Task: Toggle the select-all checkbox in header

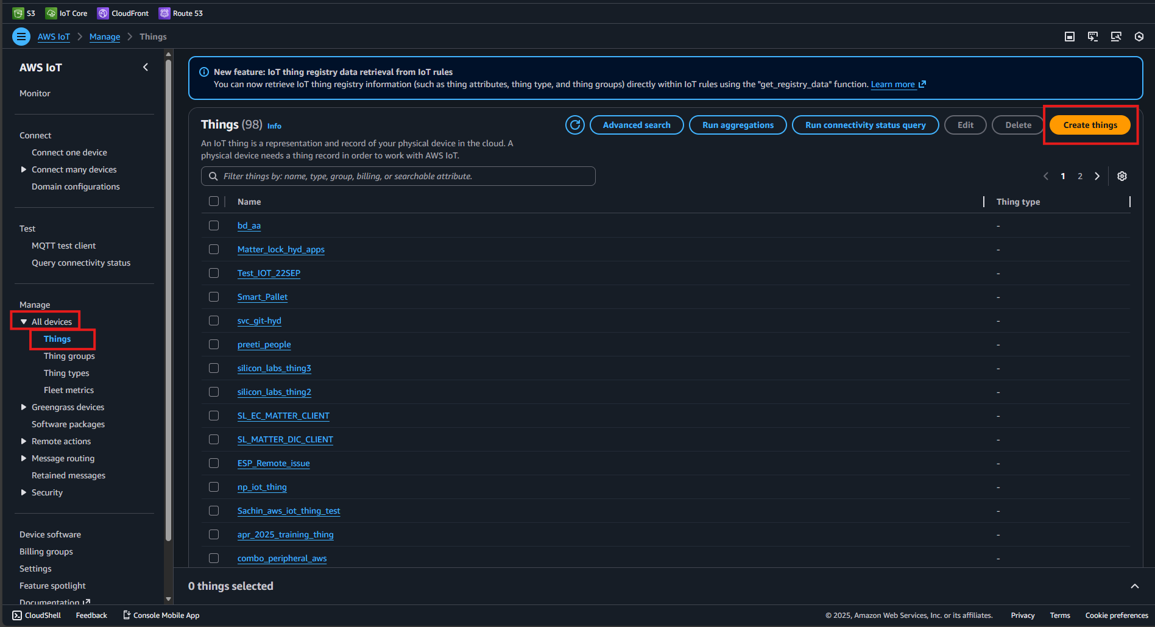Action: [214, 201]
